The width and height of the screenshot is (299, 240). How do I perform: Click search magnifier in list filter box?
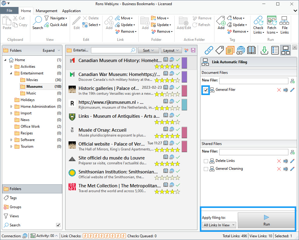point(133,50)
